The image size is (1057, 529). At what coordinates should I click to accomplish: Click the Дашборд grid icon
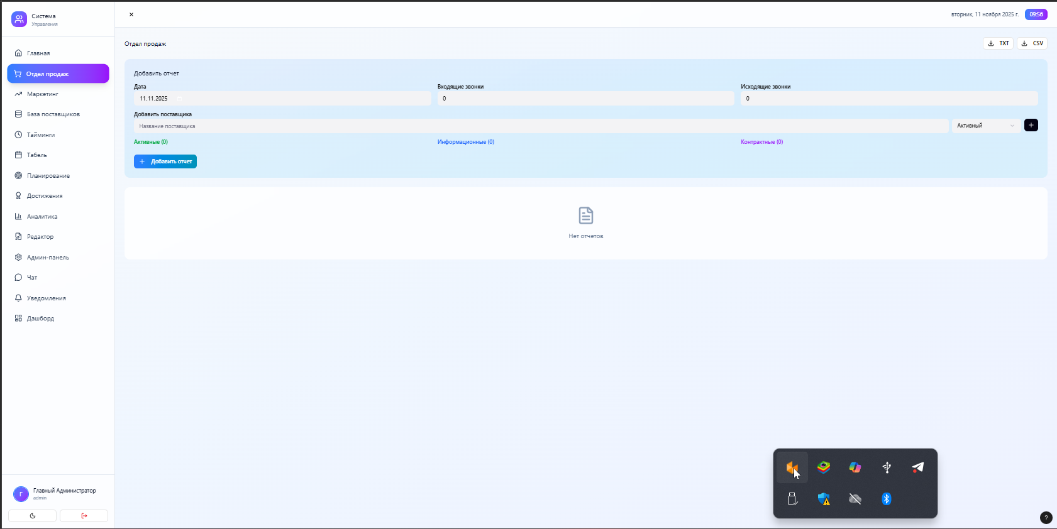tap(18, 319)
